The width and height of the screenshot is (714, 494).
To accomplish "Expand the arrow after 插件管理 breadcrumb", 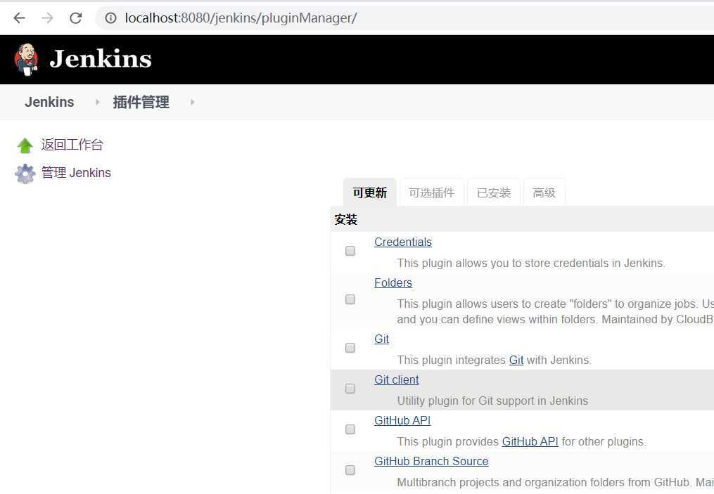I will pyautogui.click(x=192, y=103).
